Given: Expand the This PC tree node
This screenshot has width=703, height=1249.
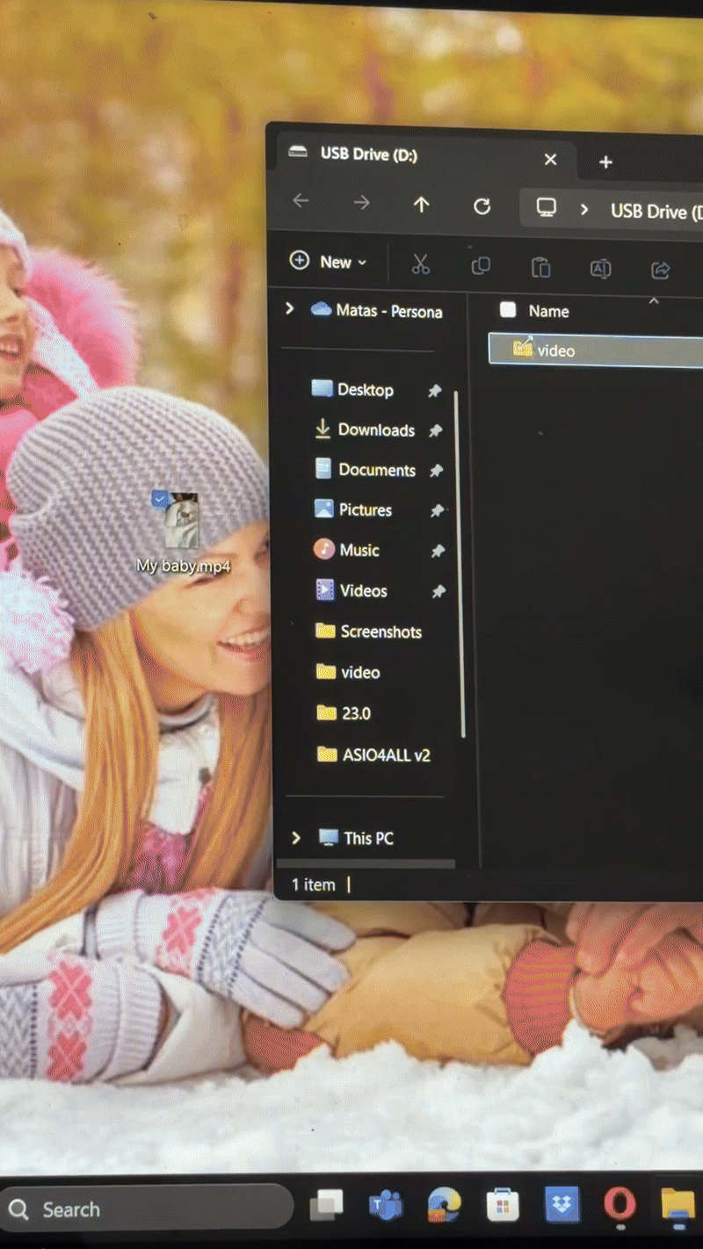Looking at the screenshot, I should (x=296, y=838).
